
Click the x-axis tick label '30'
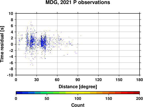tap(37, 80)
